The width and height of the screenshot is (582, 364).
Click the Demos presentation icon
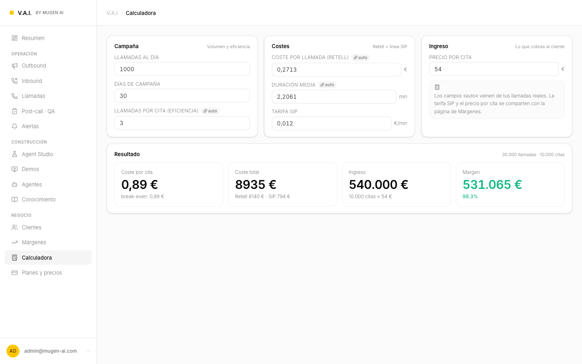point(15,169)
